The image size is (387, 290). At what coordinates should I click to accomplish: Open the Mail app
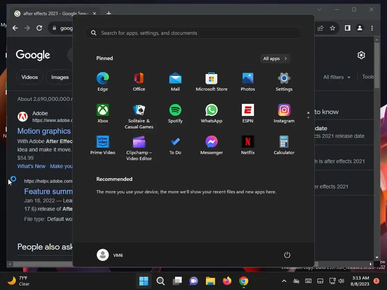175,82
